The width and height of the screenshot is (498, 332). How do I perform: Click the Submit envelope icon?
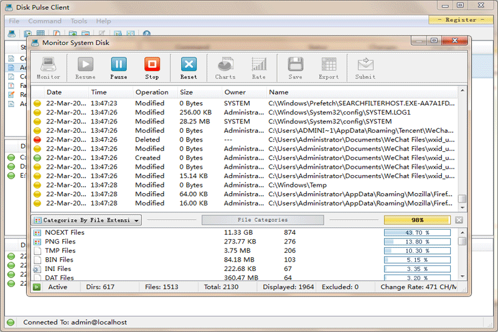(x=365, y=68)
